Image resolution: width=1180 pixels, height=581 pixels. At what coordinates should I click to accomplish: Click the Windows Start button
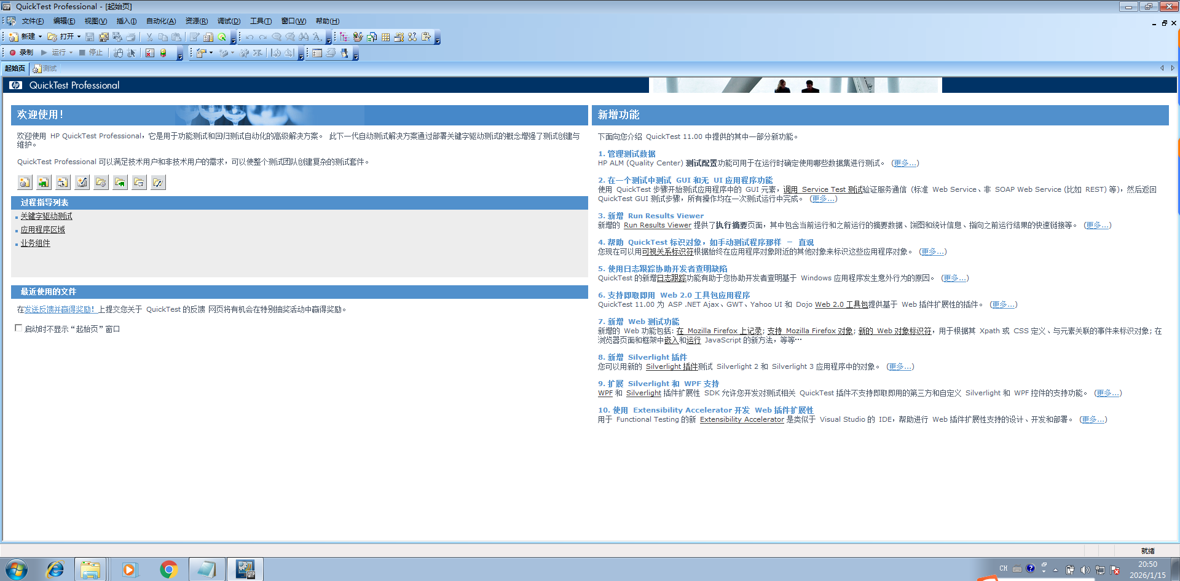pos(16,570)
